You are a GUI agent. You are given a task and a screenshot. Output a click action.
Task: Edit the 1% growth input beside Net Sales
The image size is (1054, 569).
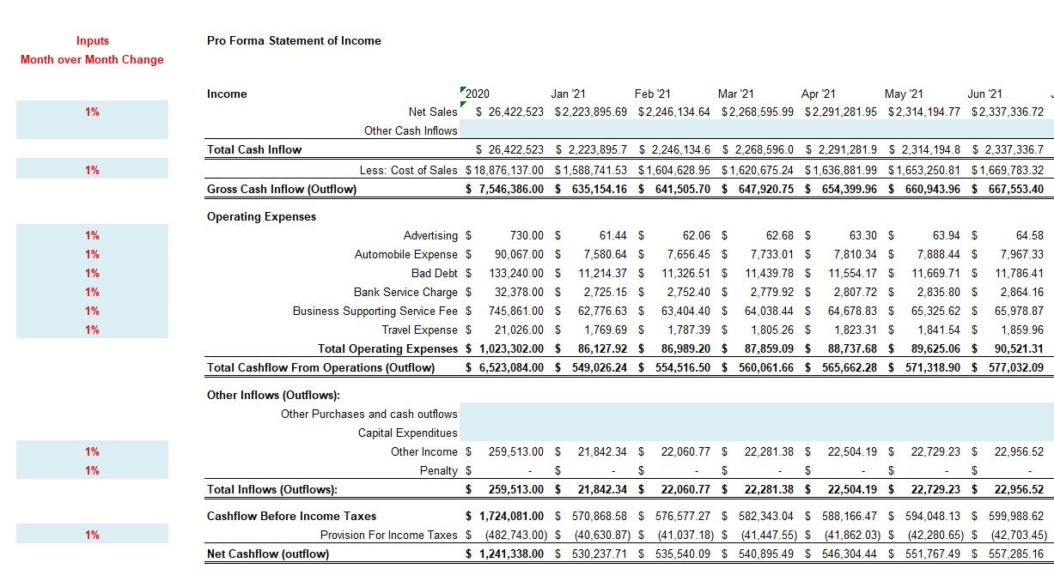click(x=92, y=111)
